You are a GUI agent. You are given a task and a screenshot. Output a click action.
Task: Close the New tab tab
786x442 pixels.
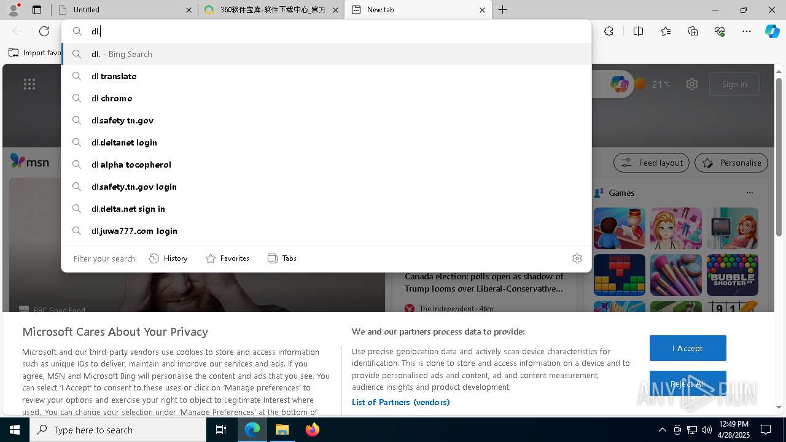(x=482, y=10)
